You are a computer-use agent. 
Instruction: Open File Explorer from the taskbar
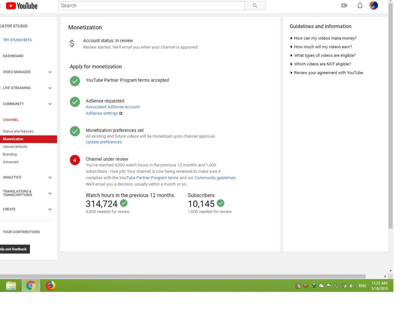coord(11,285)
